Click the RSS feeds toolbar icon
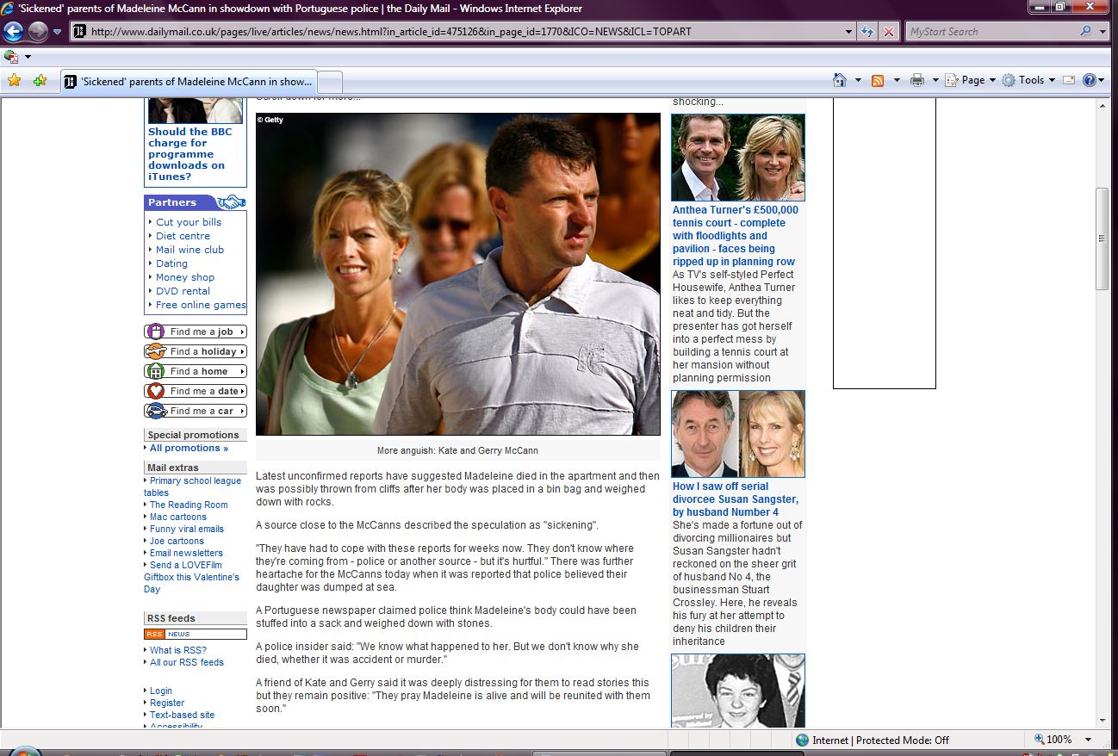1118x756 pixels. point(878,80)
